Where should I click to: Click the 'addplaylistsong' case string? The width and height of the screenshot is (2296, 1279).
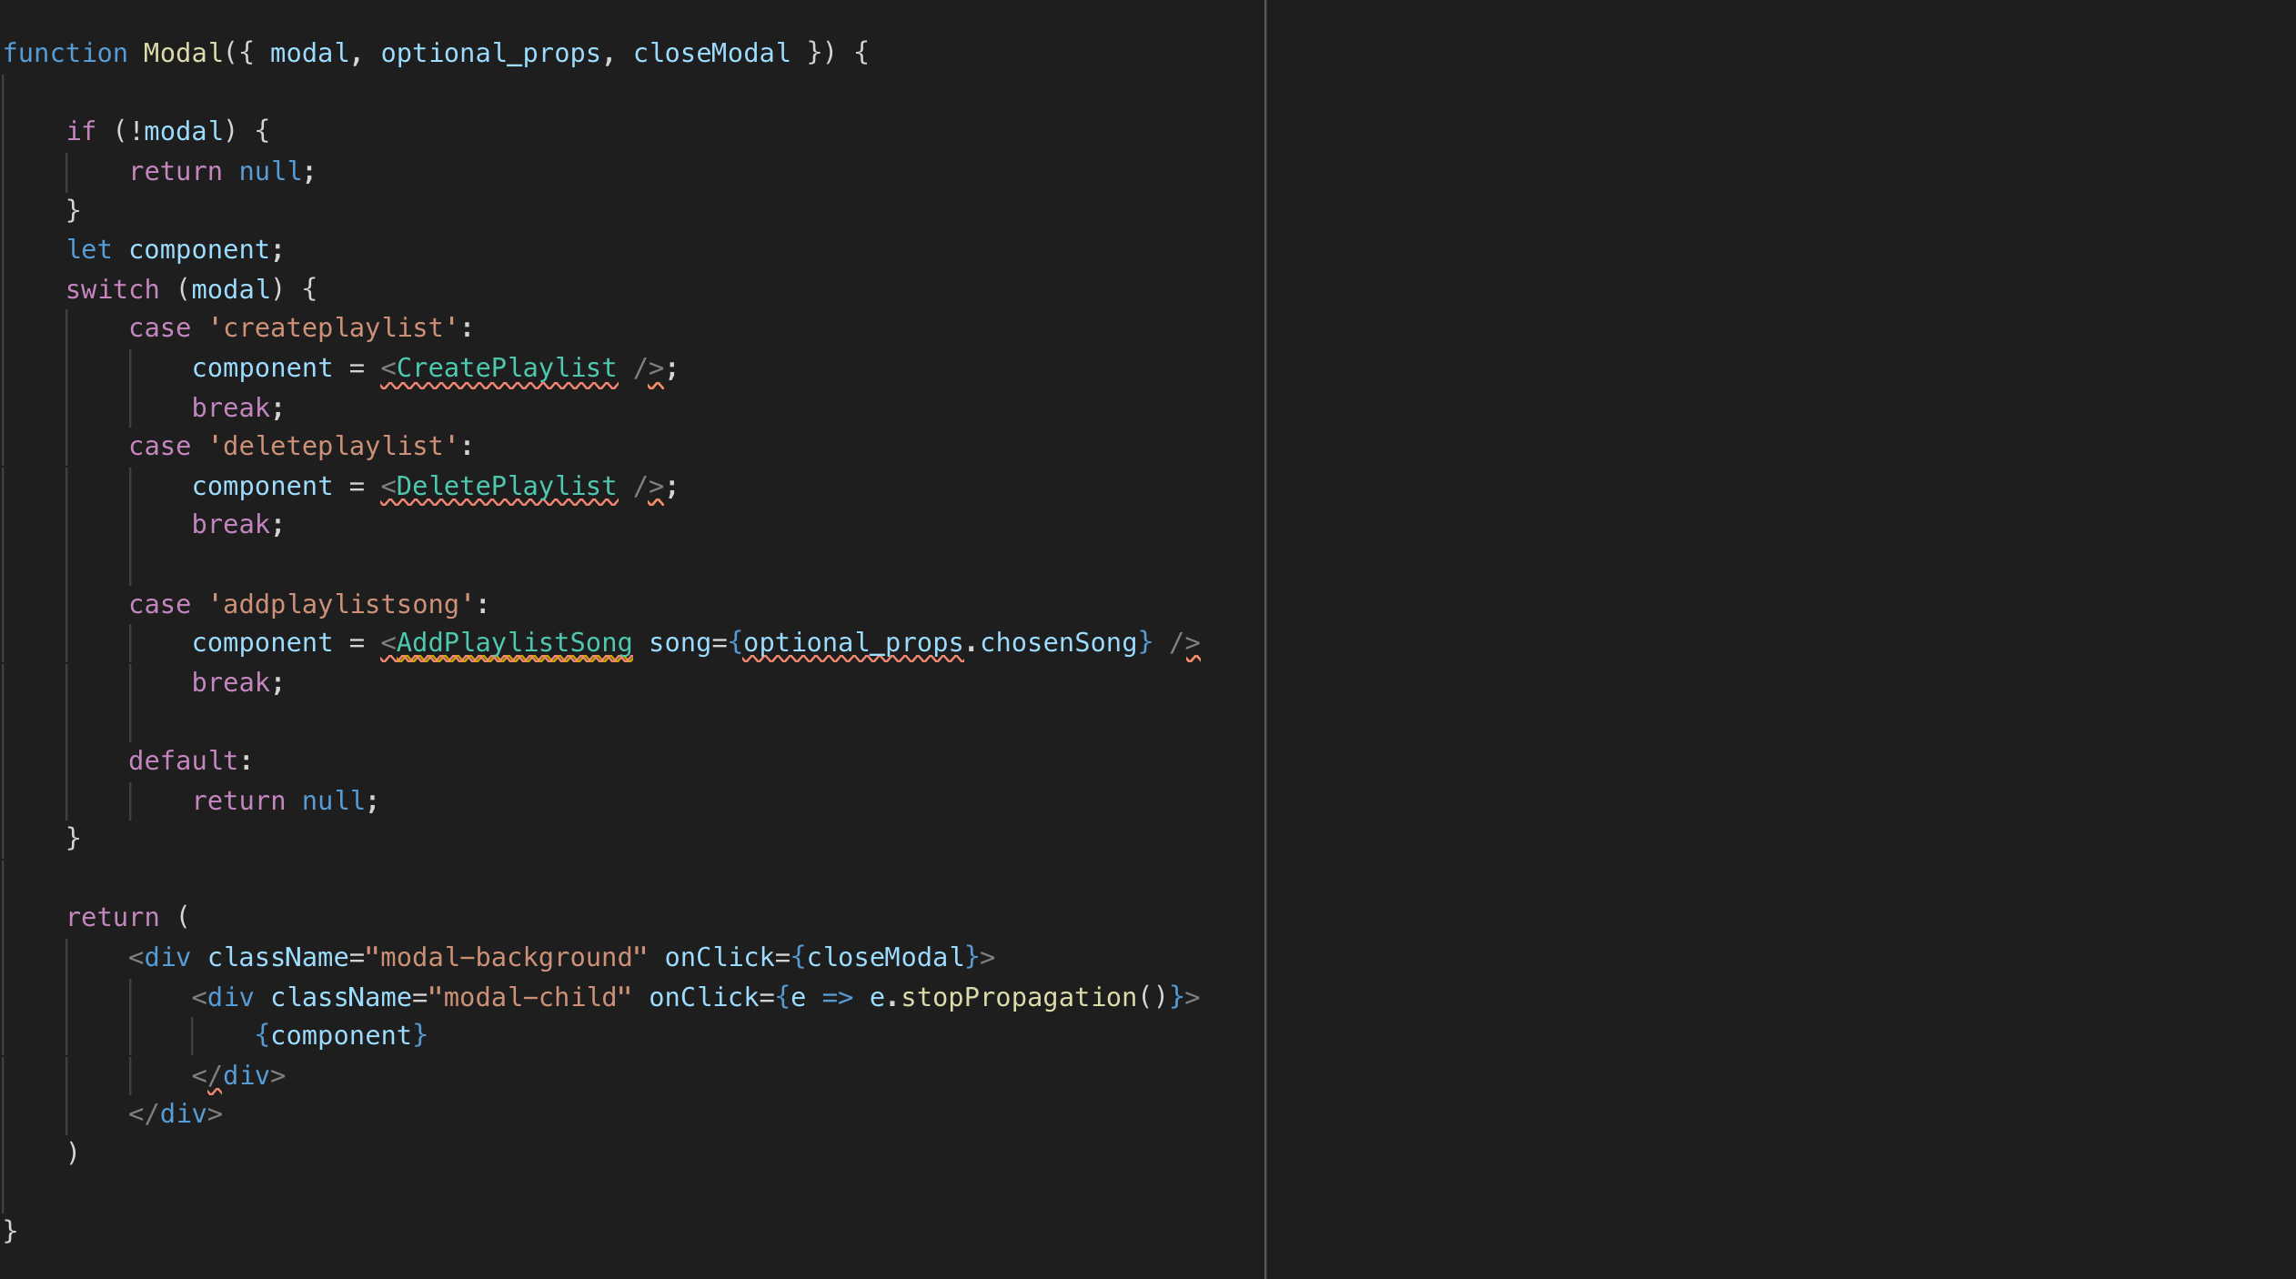pyautogui.click(x=341, y=604)
